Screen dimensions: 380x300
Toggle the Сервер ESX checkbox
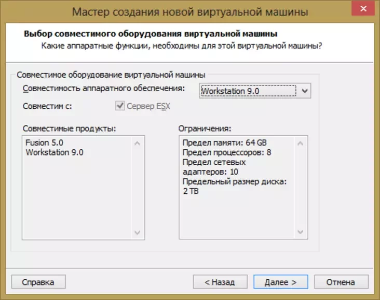[120, 106]
